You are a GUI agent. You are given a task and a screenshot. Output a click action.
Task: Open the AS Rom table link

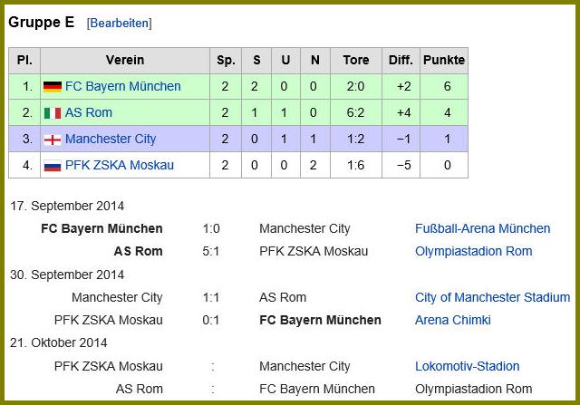pyautogui.click(x=89, y=113)
